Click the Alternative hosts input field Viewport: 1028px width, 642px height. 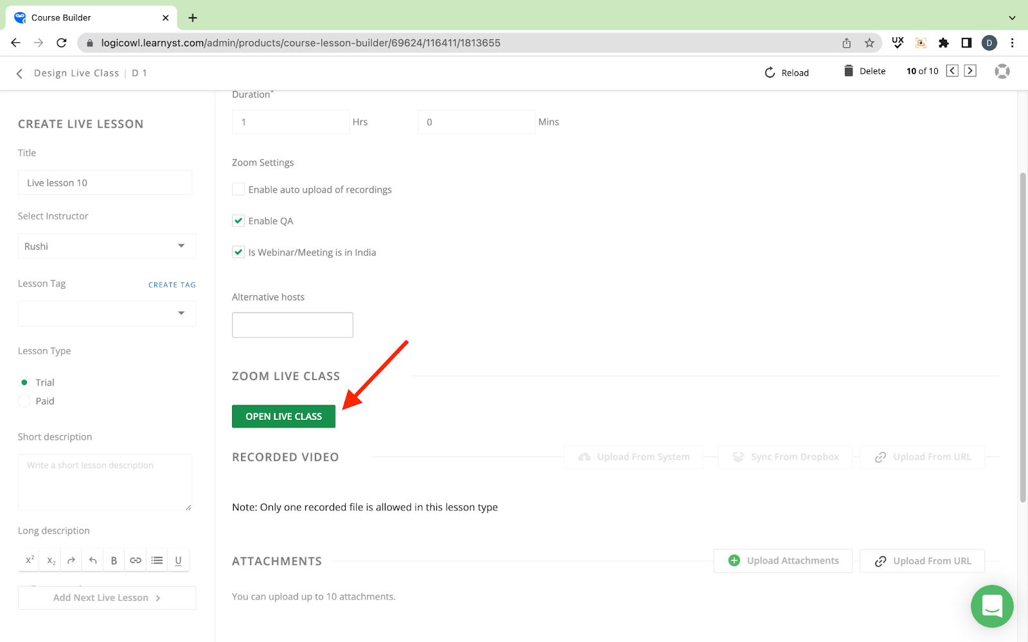[x=292, y=325]
